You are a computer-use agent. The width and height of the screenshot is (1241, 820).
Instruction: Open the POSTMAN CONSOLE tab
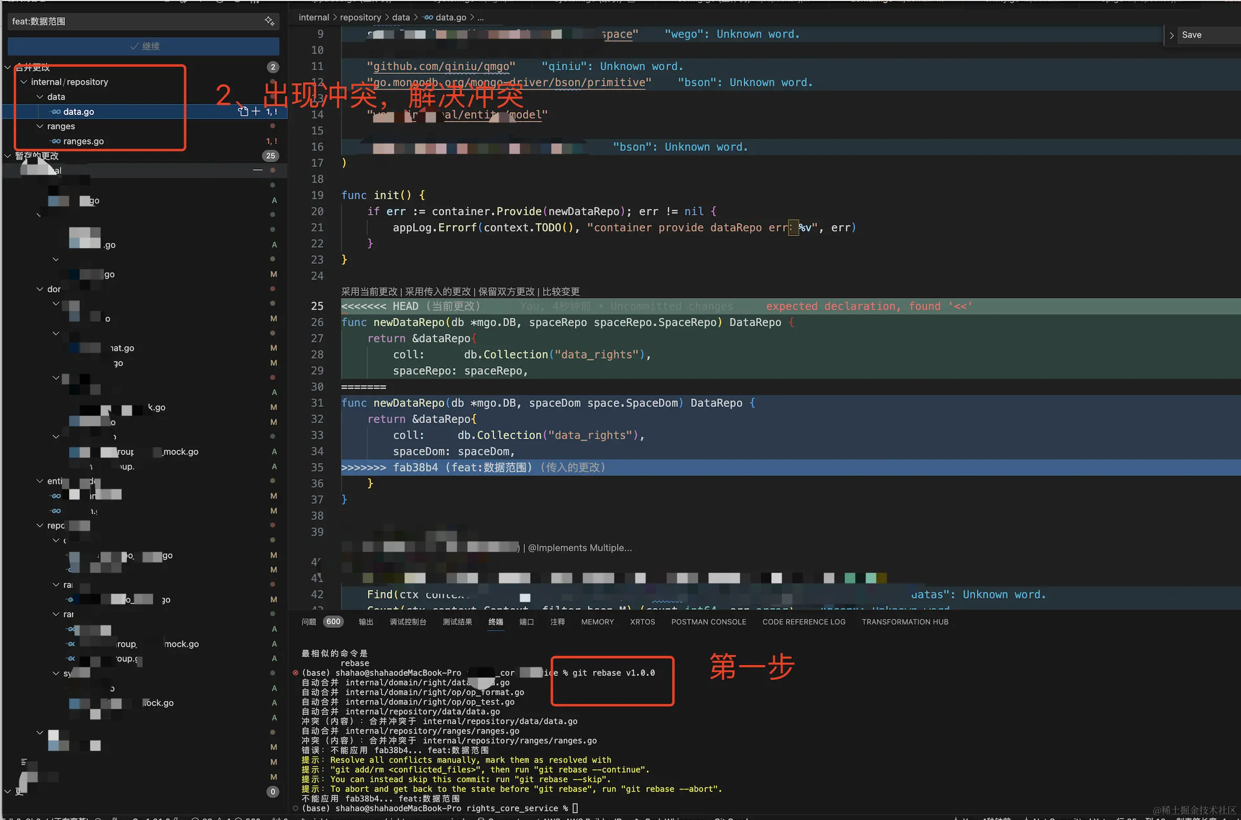click(708, 622)
